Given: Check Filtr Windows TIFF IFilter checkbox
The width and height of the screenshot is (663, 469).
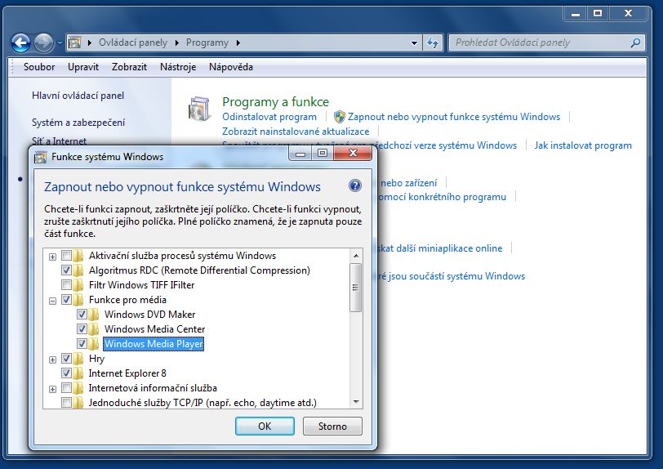Looking at the screenshot, I should pos(66,284).
